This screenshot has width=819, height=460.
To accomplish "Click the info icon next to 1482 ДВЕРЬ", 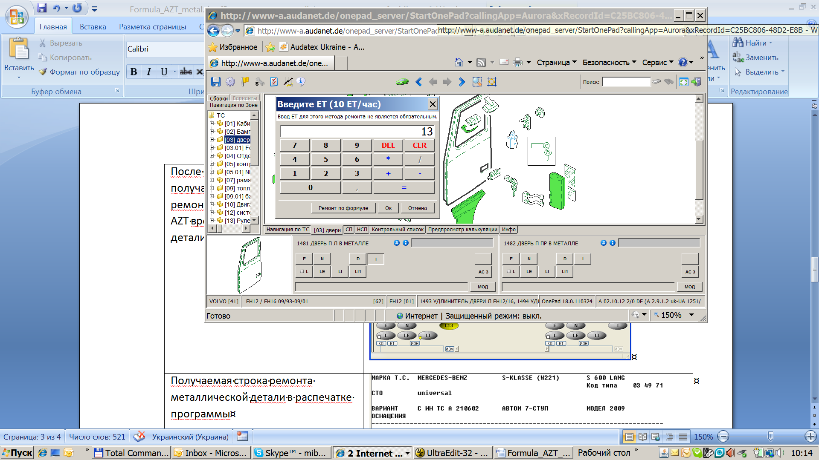I will 613,243.
